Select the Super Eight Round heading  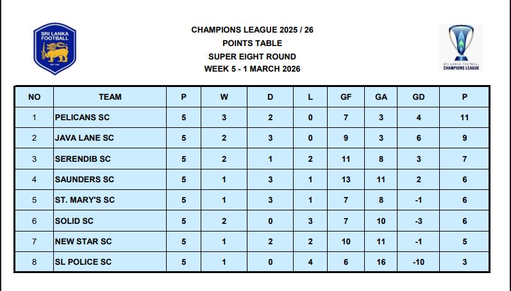(252, 56)
